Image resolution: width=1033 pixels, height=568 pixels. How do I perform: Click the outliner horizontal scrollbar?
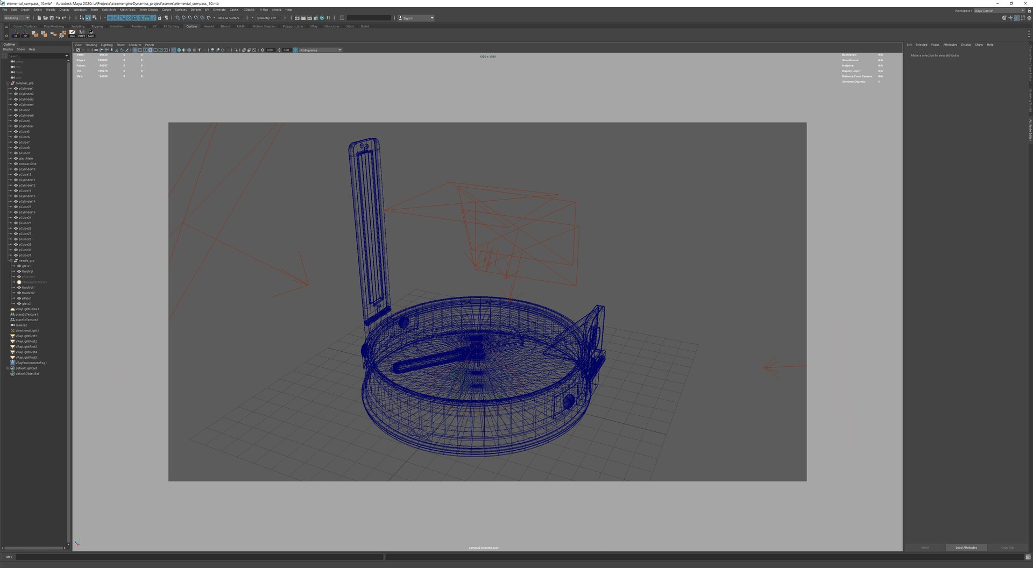pos(33,548)
